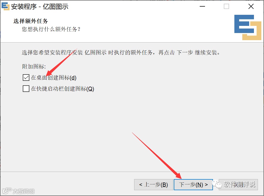Uncheck the 在桌面创建图标 checkbox
The height and width of the screenshot is (196, 264).
pyautogui.click(x=26, y=78)
